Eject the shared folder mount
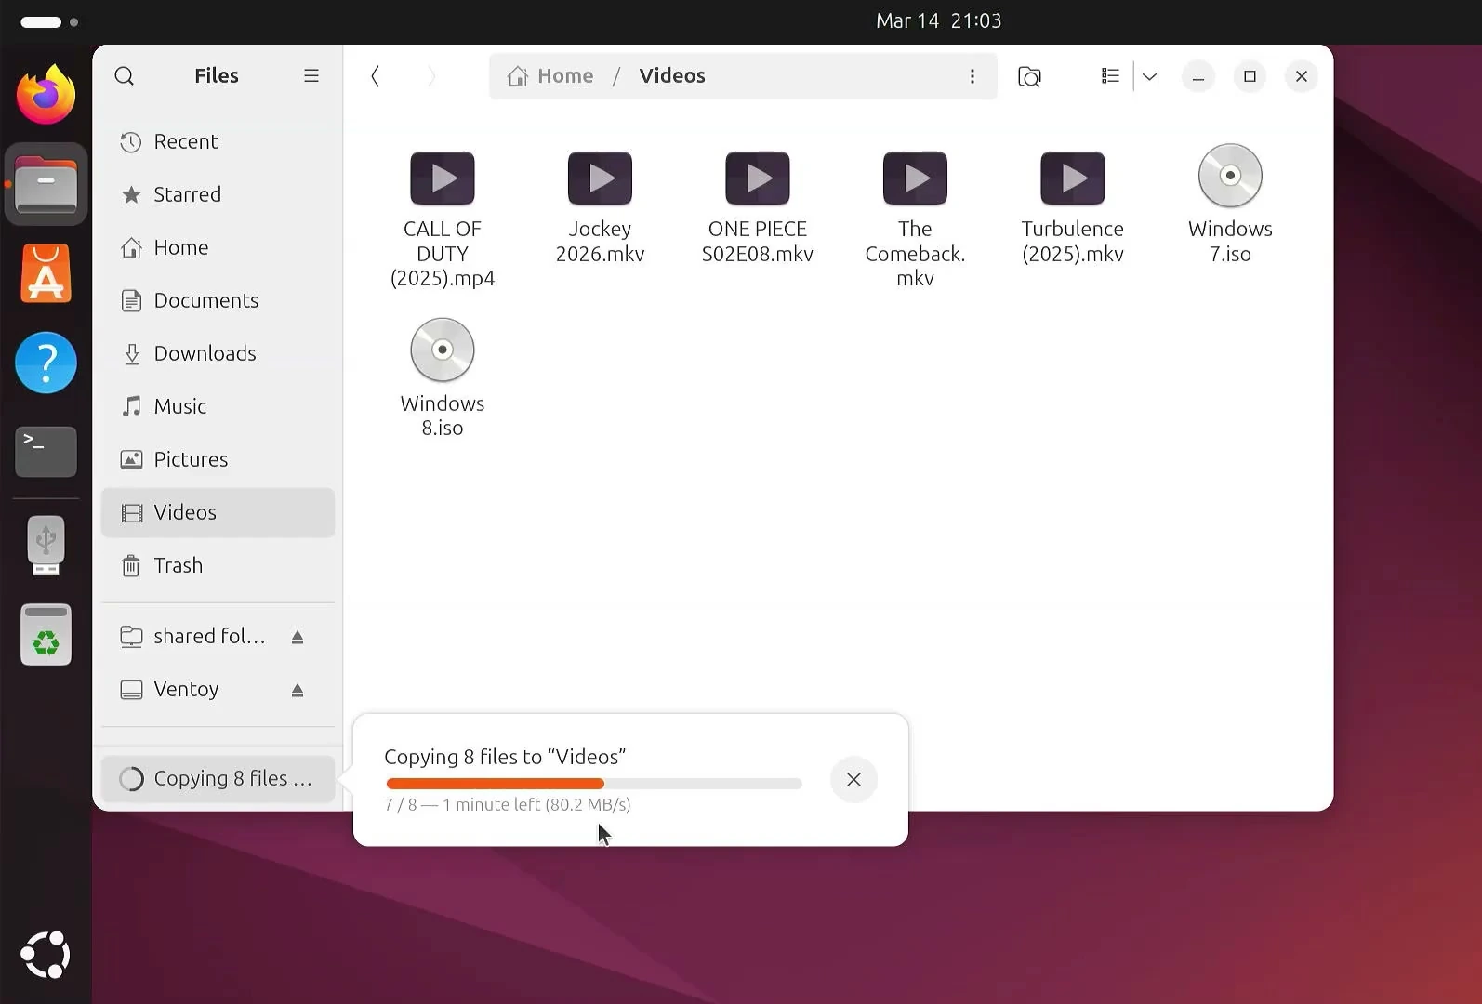The width and height of the screenshot is (1482, 1004). tap(298, 637)
